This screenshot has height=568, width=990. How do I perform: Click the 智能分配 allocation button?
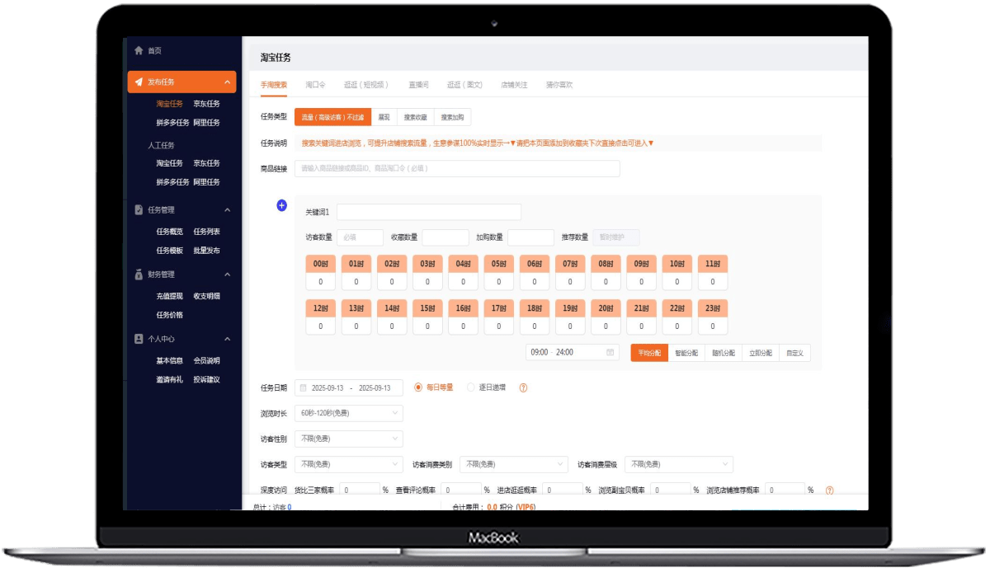(686, 353)
